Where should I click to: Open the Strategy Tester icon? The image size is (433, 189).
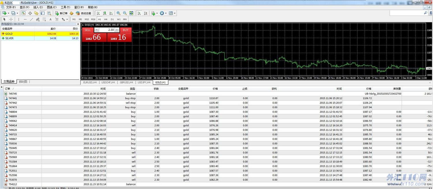pyautogui.click(x=49, y=13)
